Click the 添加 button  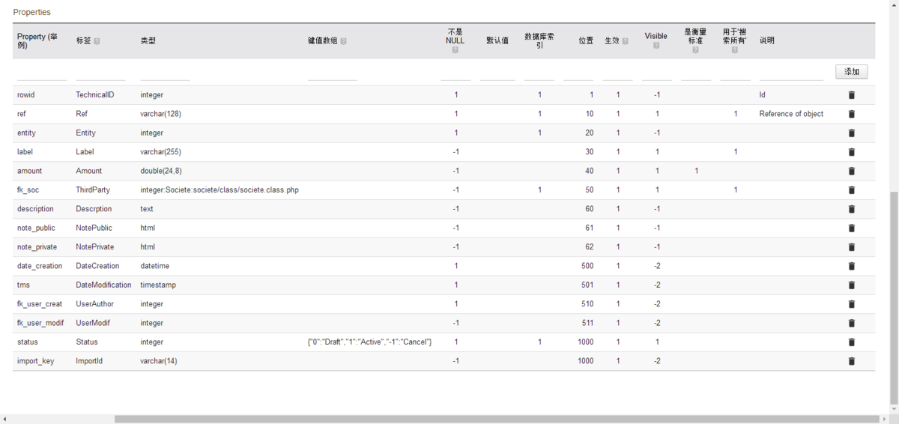click(x=852, y=72)
